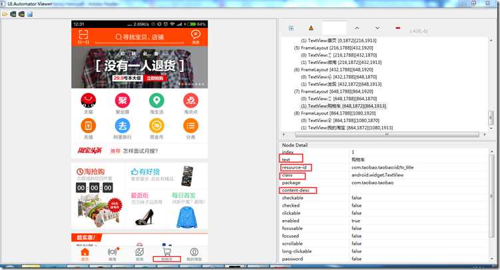Click the Save toolbar icon
This screenshot has width=500, height=270.
pyautogui.click(x=30, y=15)
